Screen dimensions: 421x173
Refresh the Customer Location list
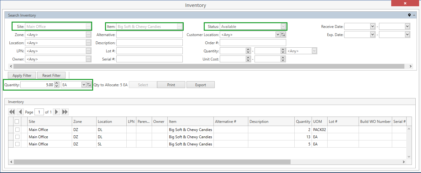click(283, 35)
